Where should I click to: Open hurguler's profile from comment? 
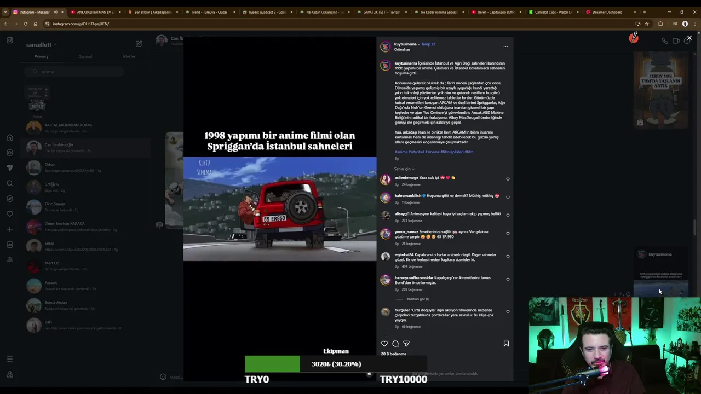tap(402, 310)
